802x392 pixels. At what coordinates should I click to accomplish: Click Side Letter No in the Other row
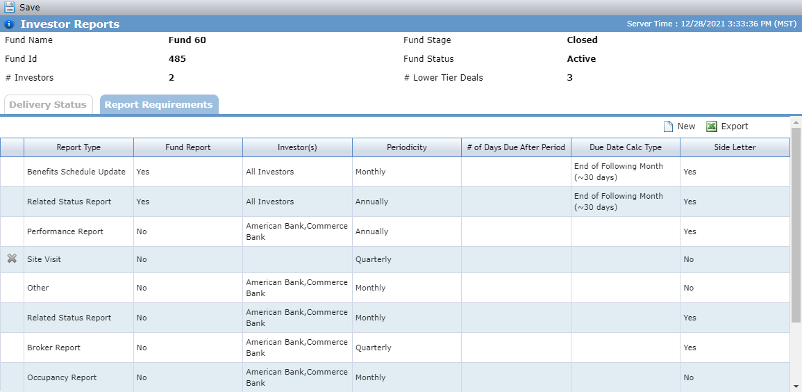(689, 288)
